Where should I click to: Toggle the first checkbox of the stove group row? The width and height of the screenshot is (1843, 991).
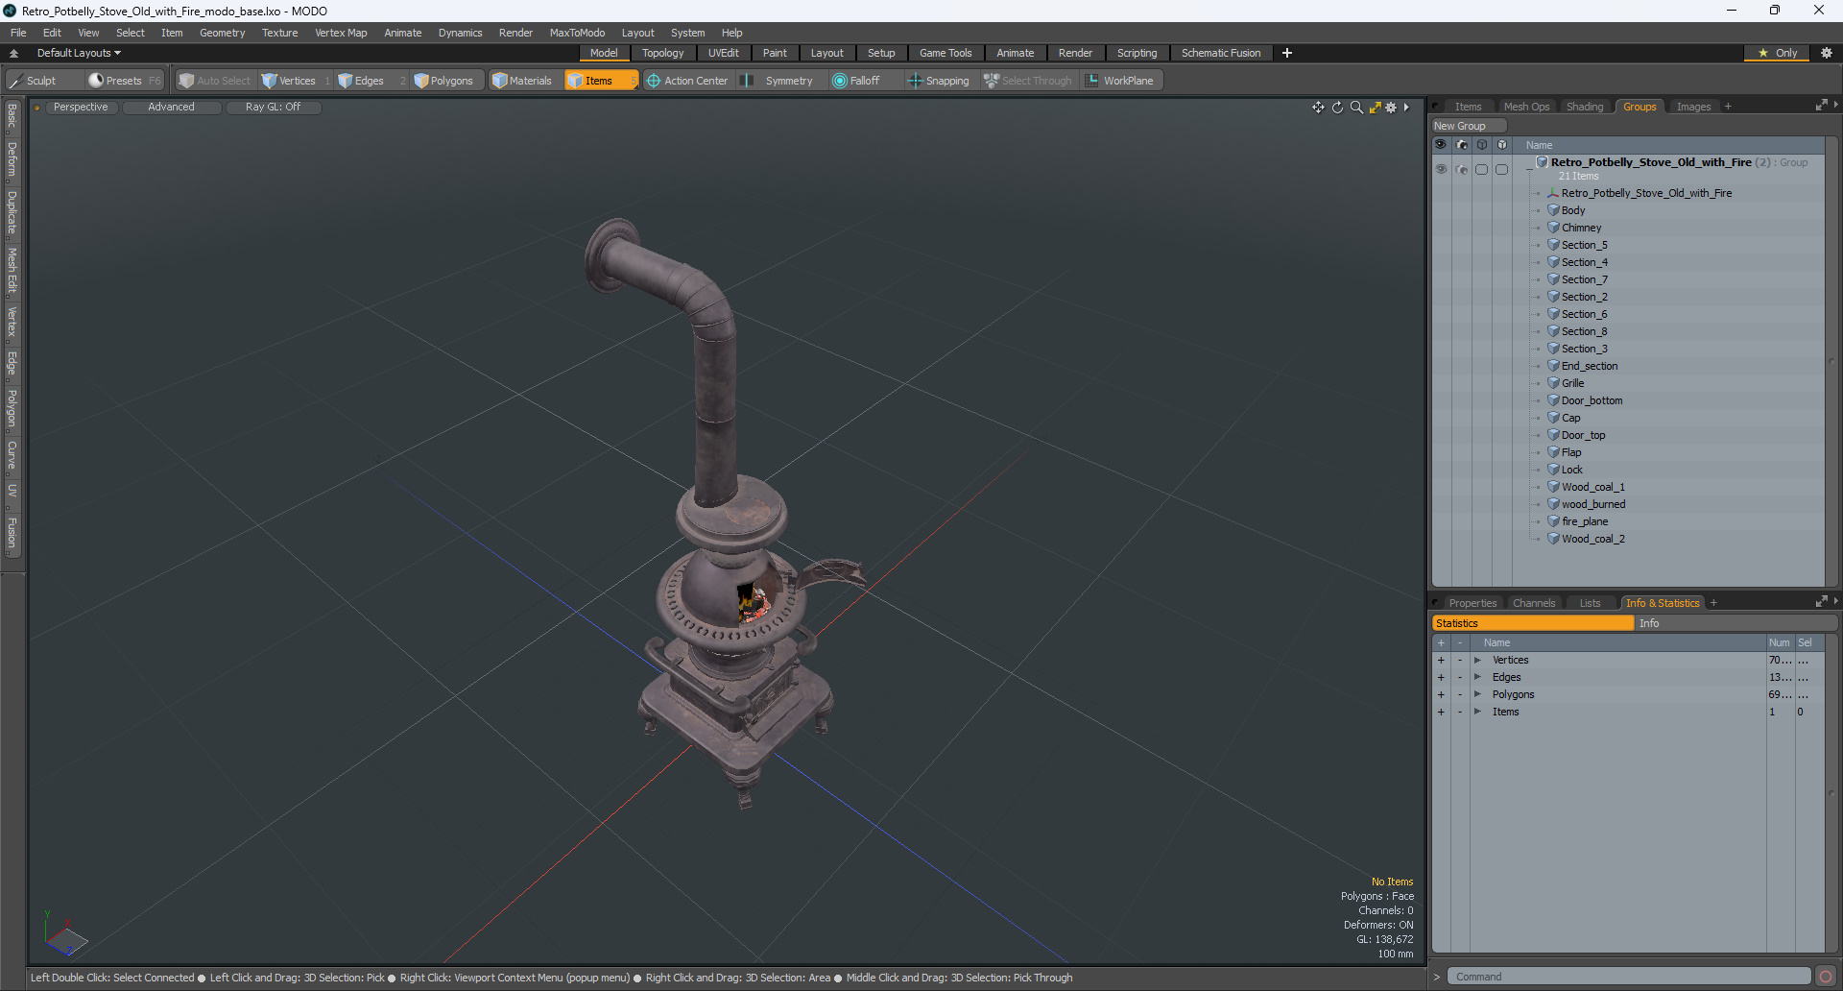1482,169
